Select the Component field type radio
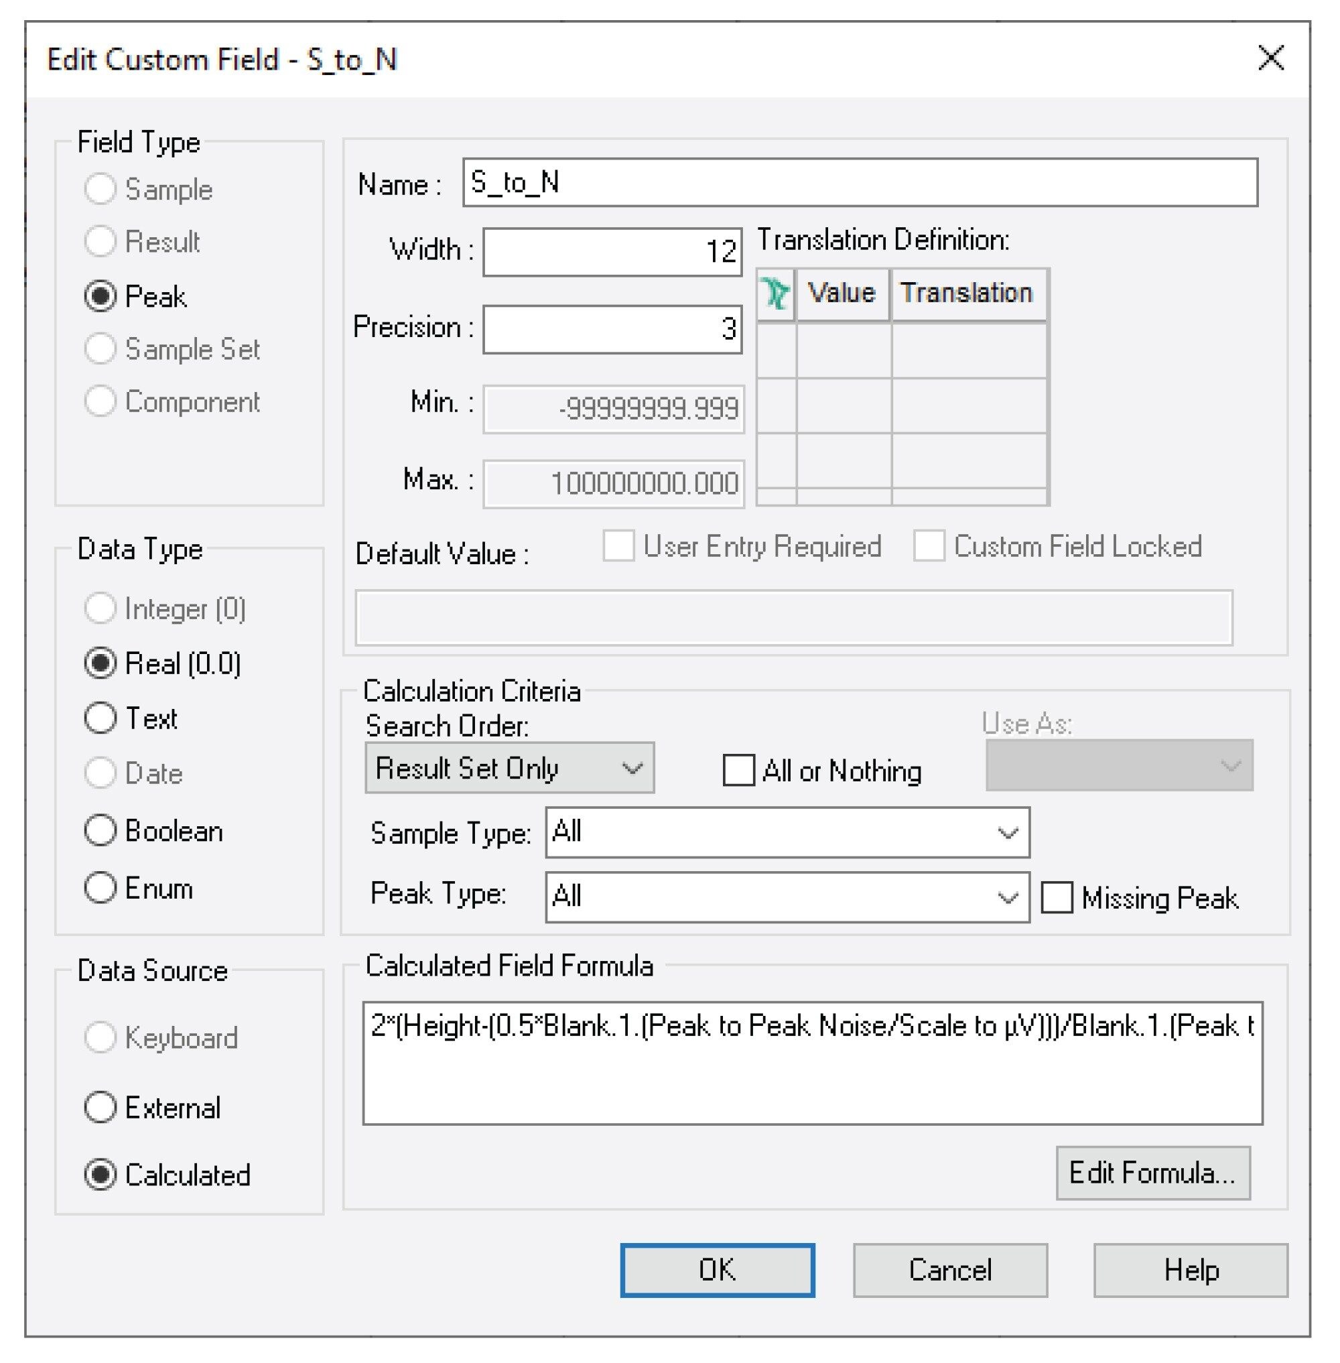The height and width of the screenshot is (1363, 1340). (x=100, y=401)
